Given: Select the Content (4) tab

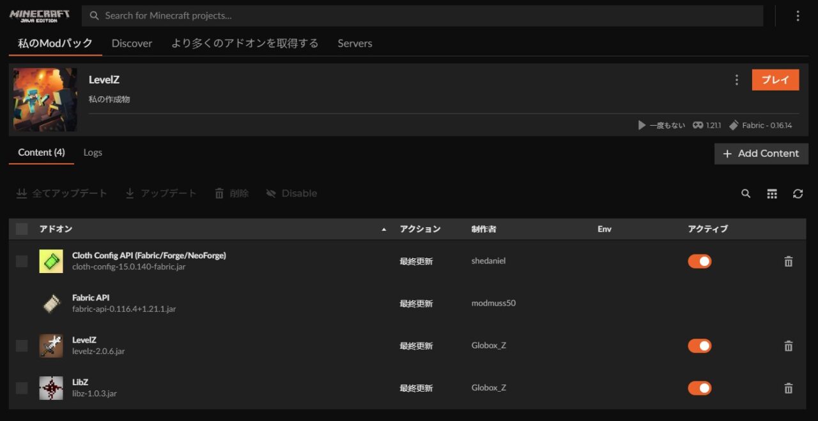Looking at the screenshot, I should tap(42, 152).
